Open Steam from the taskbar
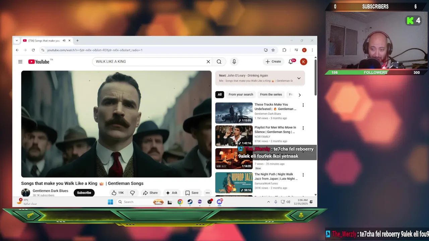This screenshot has height=241, width=429. point(190,202)
